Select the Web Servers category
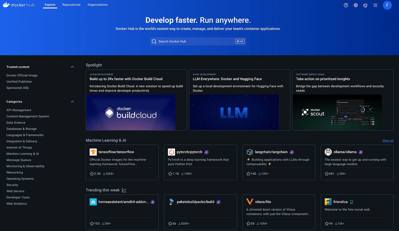The image size is (399, 231). pos(15,191)
